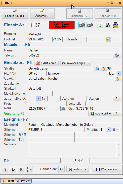The height and width of the screenshot is (184, 123).
Task: Open the im Browser zeigen dropdown
Action: pos(75,63)
